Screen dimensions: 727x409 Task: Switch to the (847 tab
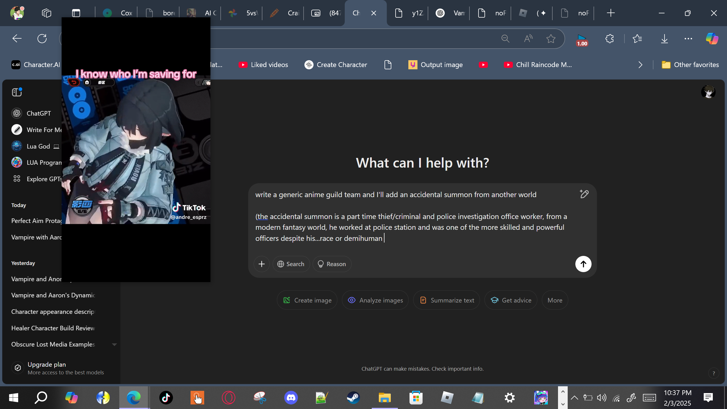[325, 13]
